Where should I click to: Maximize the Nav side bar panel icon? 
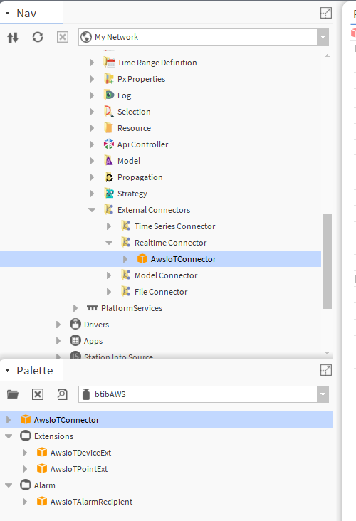coord(326,13)
